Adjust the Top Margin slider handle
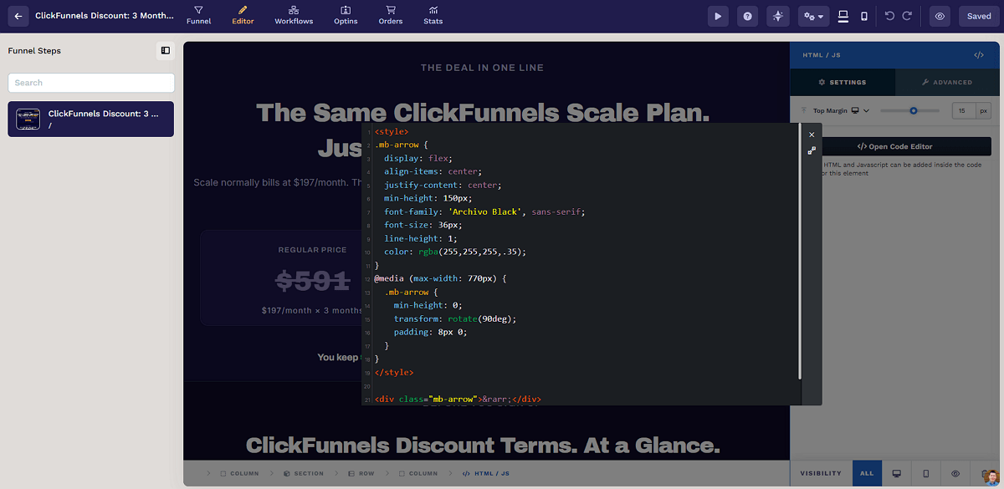 [914, 110]
